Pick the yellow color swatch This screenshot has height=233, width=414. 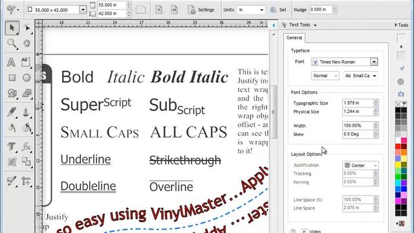point(398,165)
